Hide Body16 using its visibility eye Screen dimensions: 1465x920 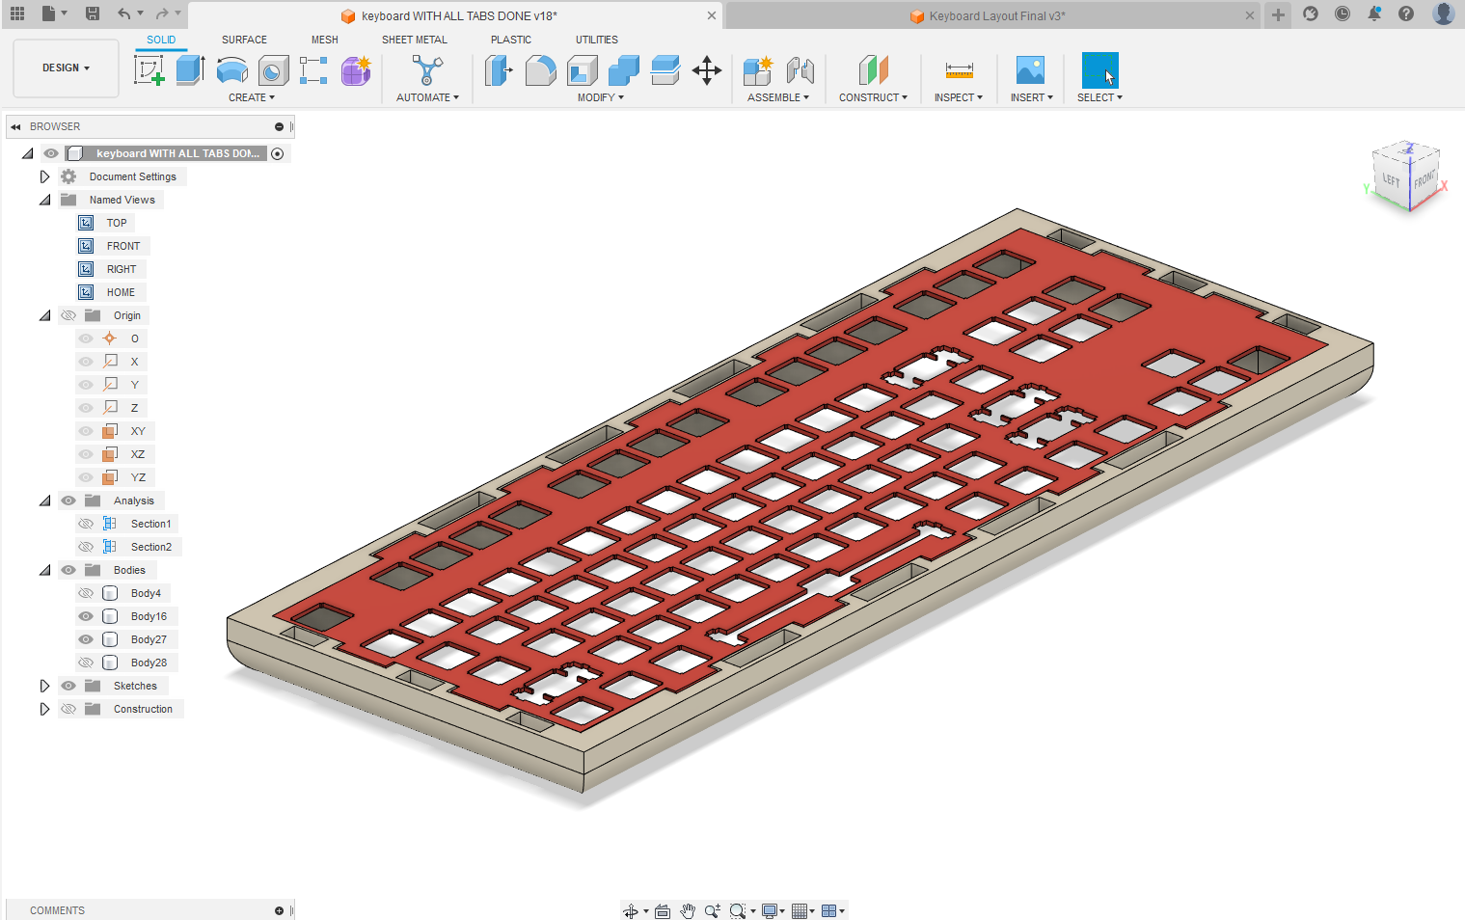(x=86, y=615)
